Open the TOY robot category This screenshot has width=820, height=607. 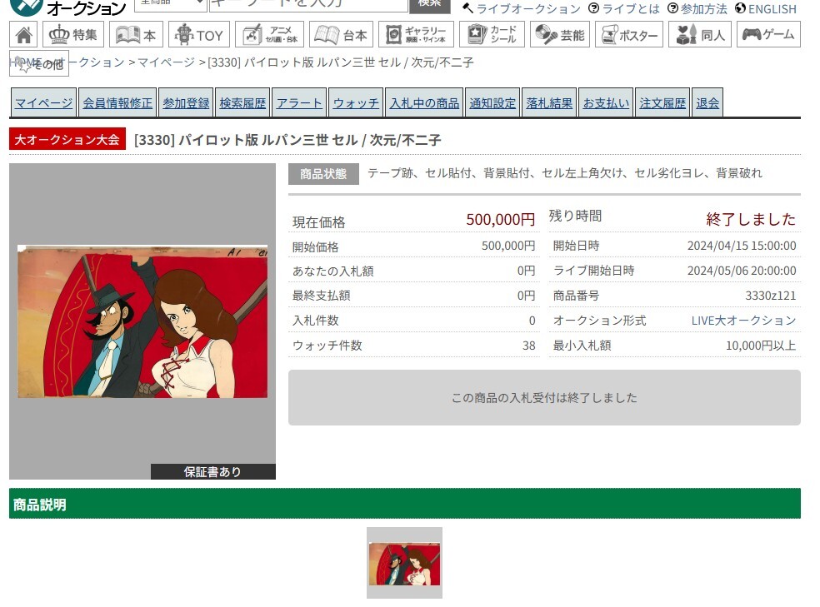pyautogui.click(x=199, y=34)
